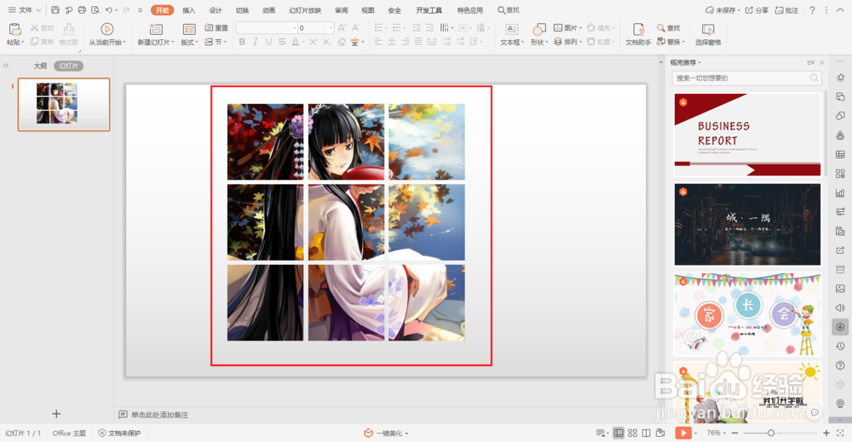Click the help question mark icon

812,9
